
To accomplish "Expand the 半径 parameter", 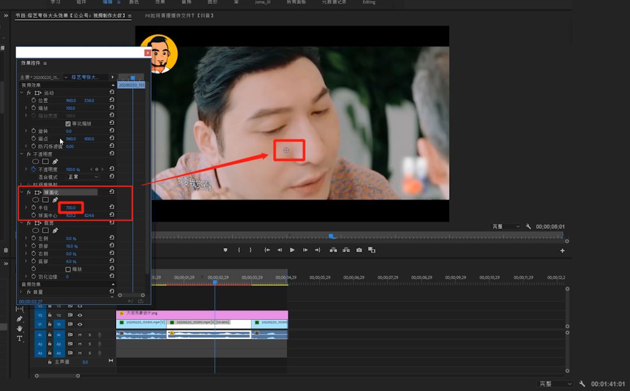I will pyautogui.click(x=26, y=207).
